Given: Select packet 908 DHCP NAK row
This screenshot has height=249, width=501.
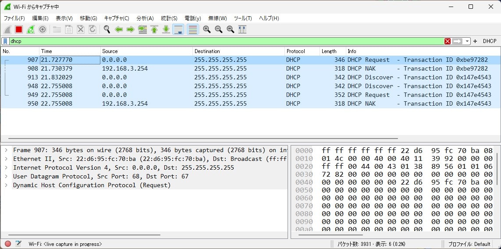Looking at the screenshot, I should tap(251, 68).
